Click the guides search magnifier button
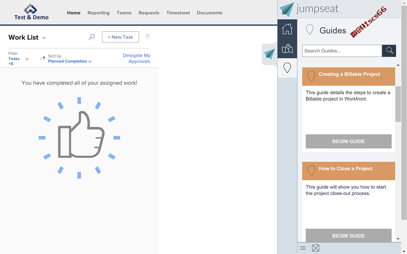This screenshot has width=407, height=254. click(389, 51)
